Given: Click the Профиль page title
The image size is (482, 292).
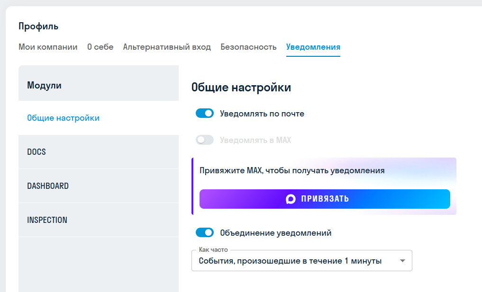Looking at the screenshot, I should [x=38, y=27].
